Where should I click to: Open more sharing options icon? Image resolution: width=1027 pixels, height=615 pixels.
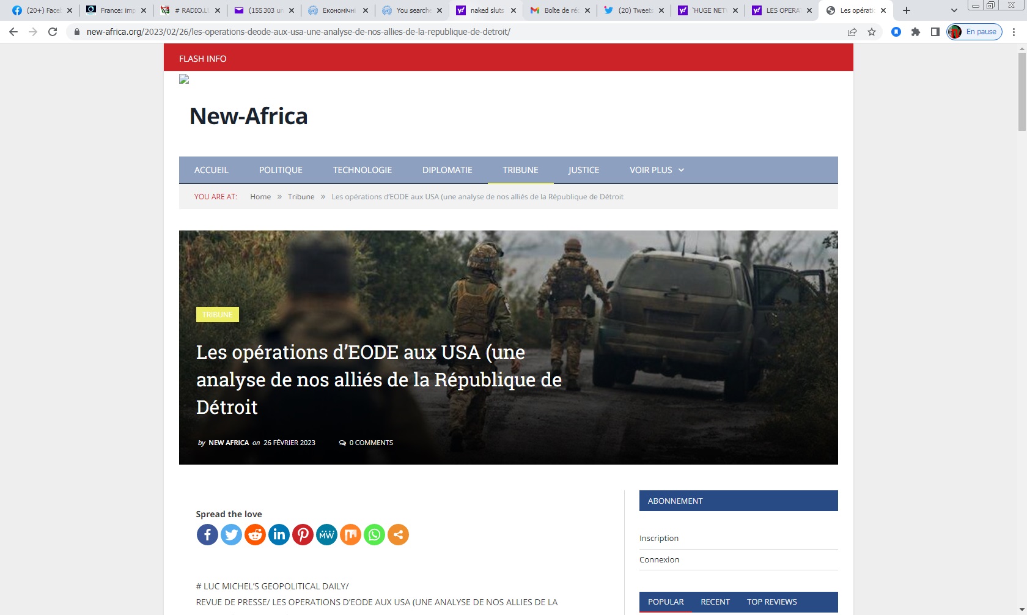click(398, 535)
